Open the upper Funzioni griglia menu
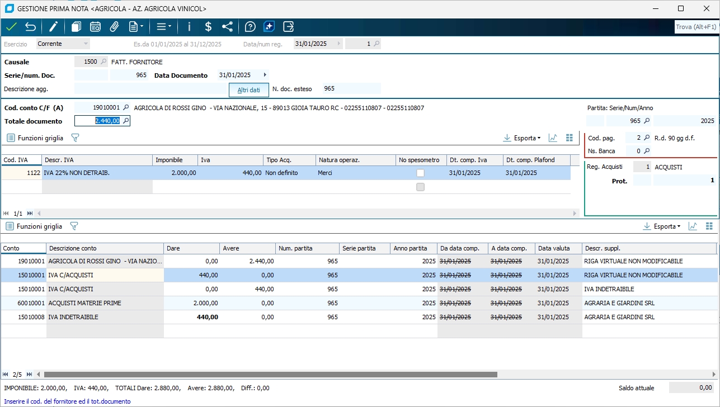This screenshot has height=407, width=720. (x=35, y=138)
